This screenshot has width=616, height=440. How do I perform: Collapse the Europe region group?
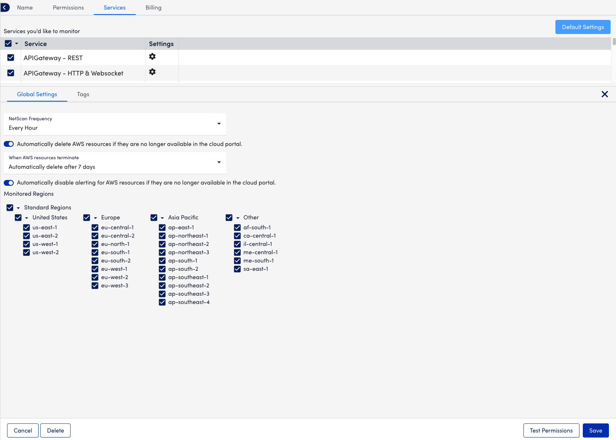click(95, 218)
